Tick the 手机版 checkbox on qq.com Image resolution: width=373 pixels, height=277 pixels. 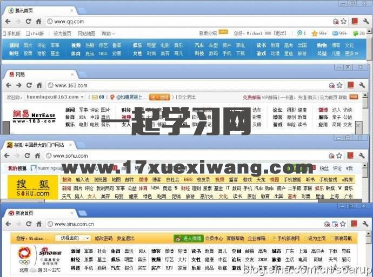(x=4, y=33)
